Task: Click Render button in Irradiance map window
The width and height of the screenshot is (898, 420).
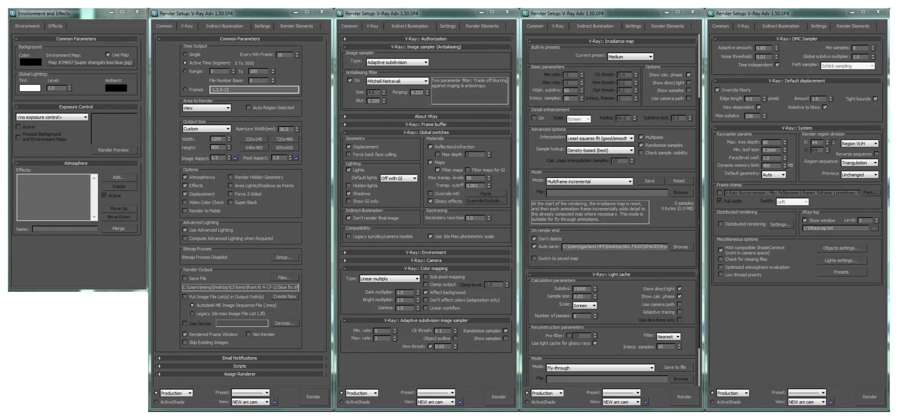Action: (684, 397)
